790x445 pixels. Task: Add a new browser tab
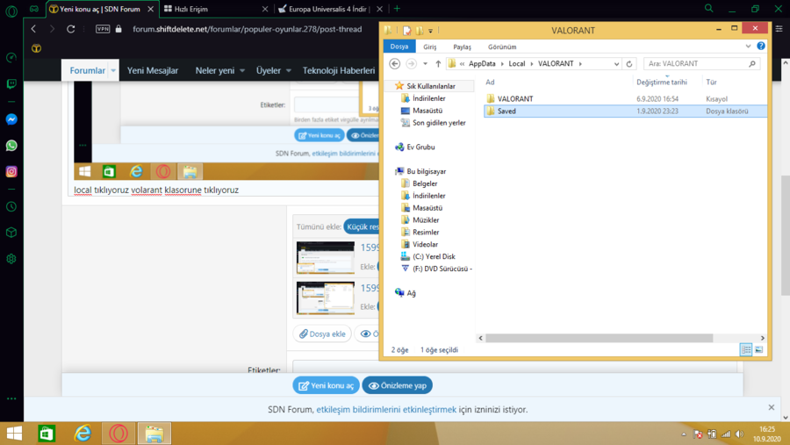(x=397, y=9)
